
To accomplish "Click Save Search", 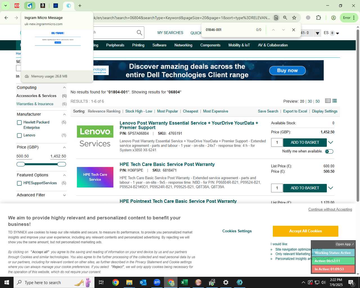I will point(268,111).
